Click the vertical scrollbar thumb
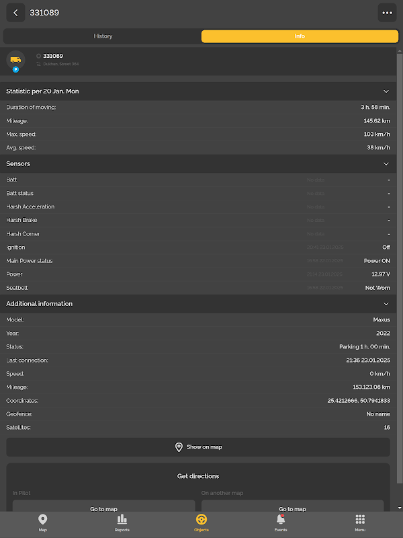This screenshot has width=403, height=538. (x=400, y=268)
